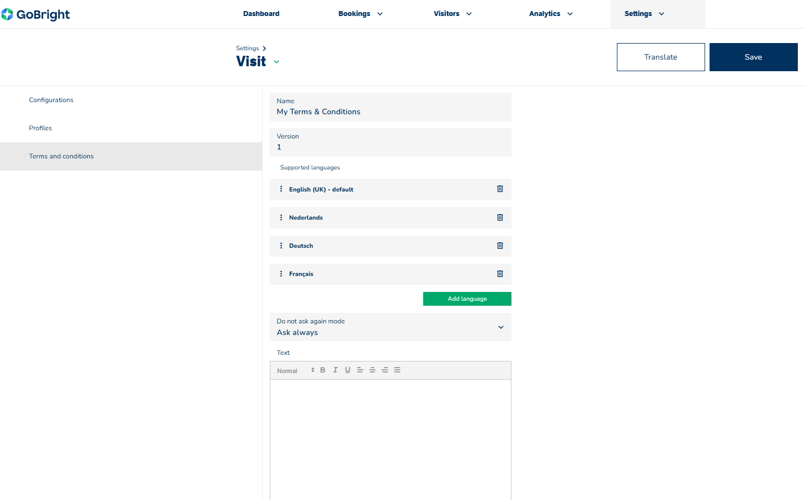The width and height of the screenshot is (805, 500).
Task: Save the terms and conditions
Action: (753, 57)
